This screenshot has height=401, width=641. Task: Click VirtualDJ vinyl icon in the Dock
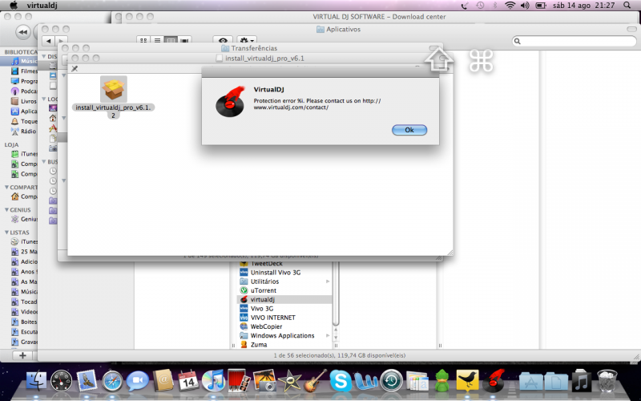493,381
